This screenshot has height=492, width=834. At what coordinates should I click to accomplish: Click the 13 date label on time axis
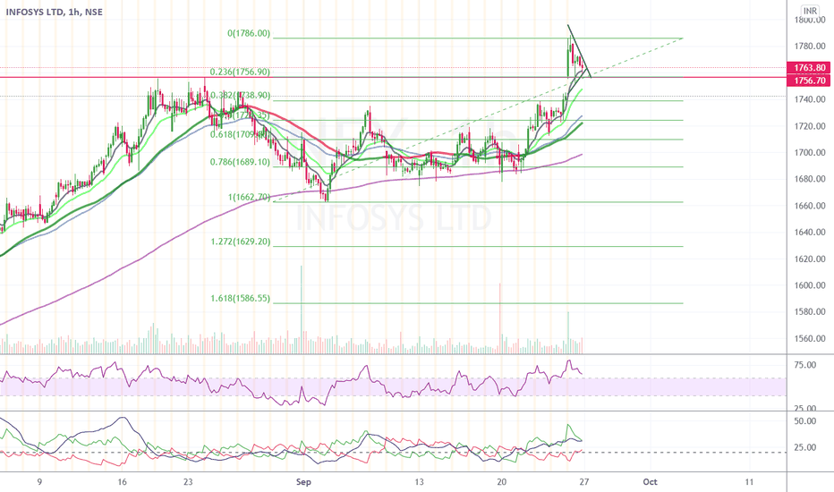tap(419, 482)
